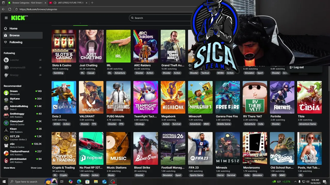Click TheBurntPeanut channel avatar
330x185 pixels.
[6, 153]
